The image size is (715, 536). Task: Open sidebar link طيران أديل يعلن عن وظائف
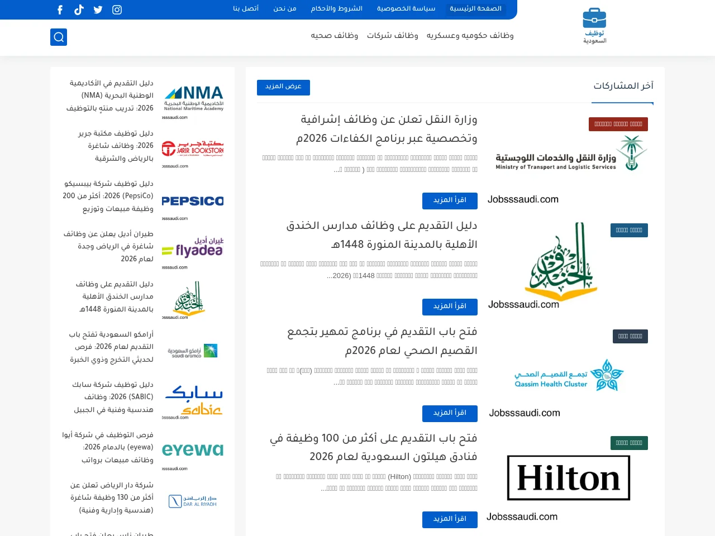(108, 246)
